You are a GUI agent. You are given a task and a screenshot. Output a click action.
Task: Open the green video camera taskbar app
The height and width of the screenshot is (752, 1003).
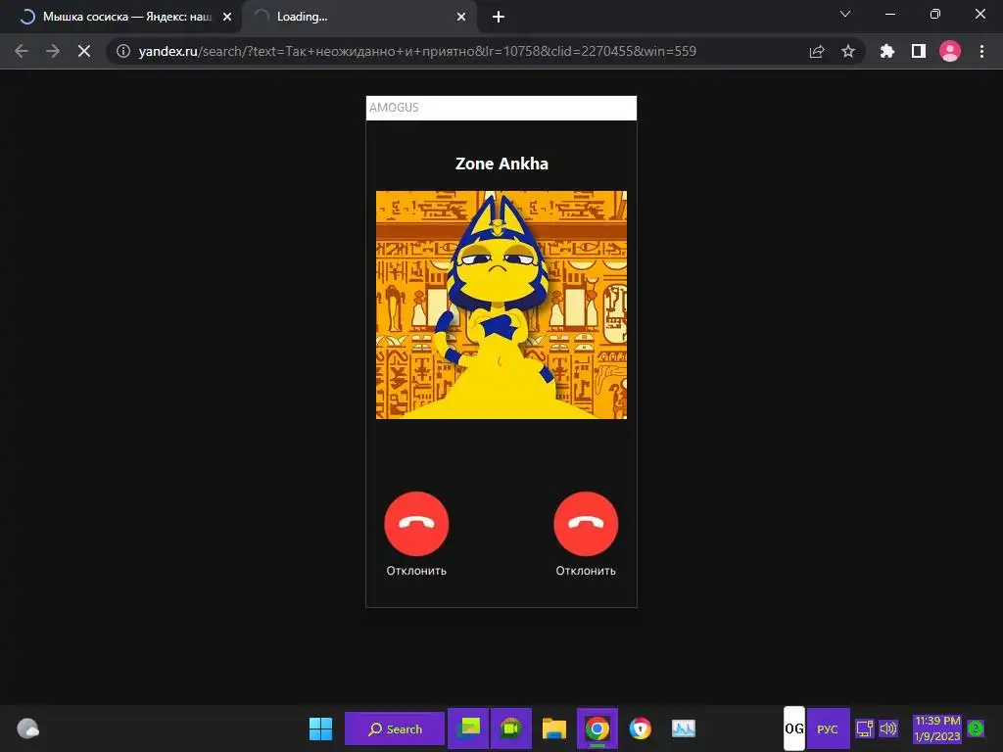tap(510, 728)
